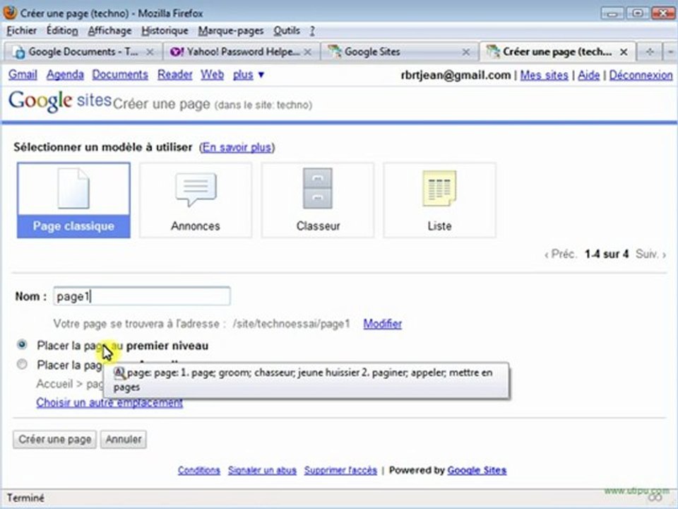Click the 'Signaler un abus' link
The image size is (678, 509).
click(262, 471)
